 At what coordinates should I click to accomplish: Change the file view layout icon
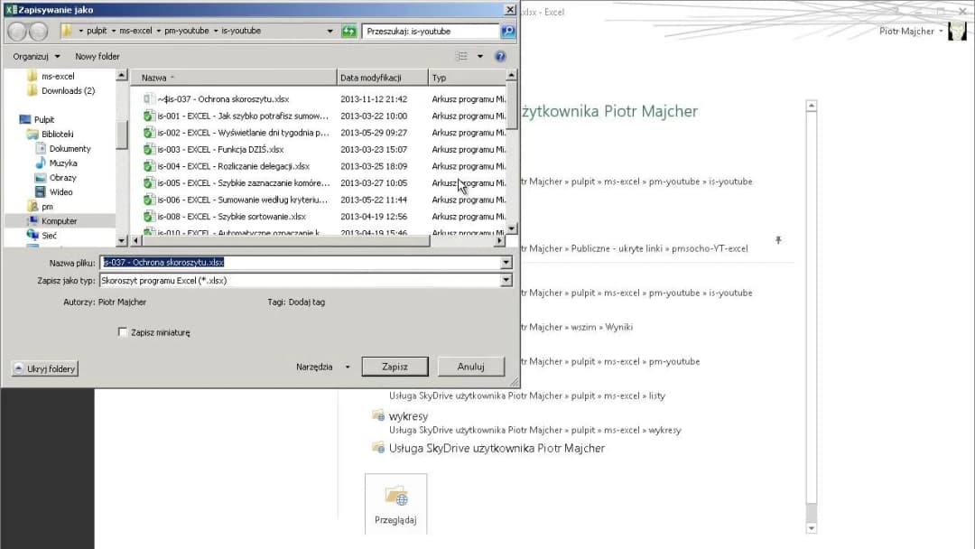460,55
